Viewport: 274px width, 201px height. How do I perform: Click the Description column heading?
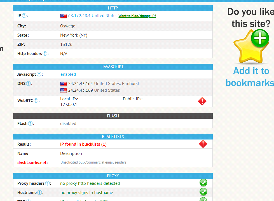tap(71, 153)
